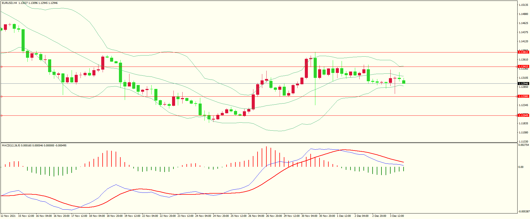Click the 19 Nov 12:00 time label

pos(132,216)
